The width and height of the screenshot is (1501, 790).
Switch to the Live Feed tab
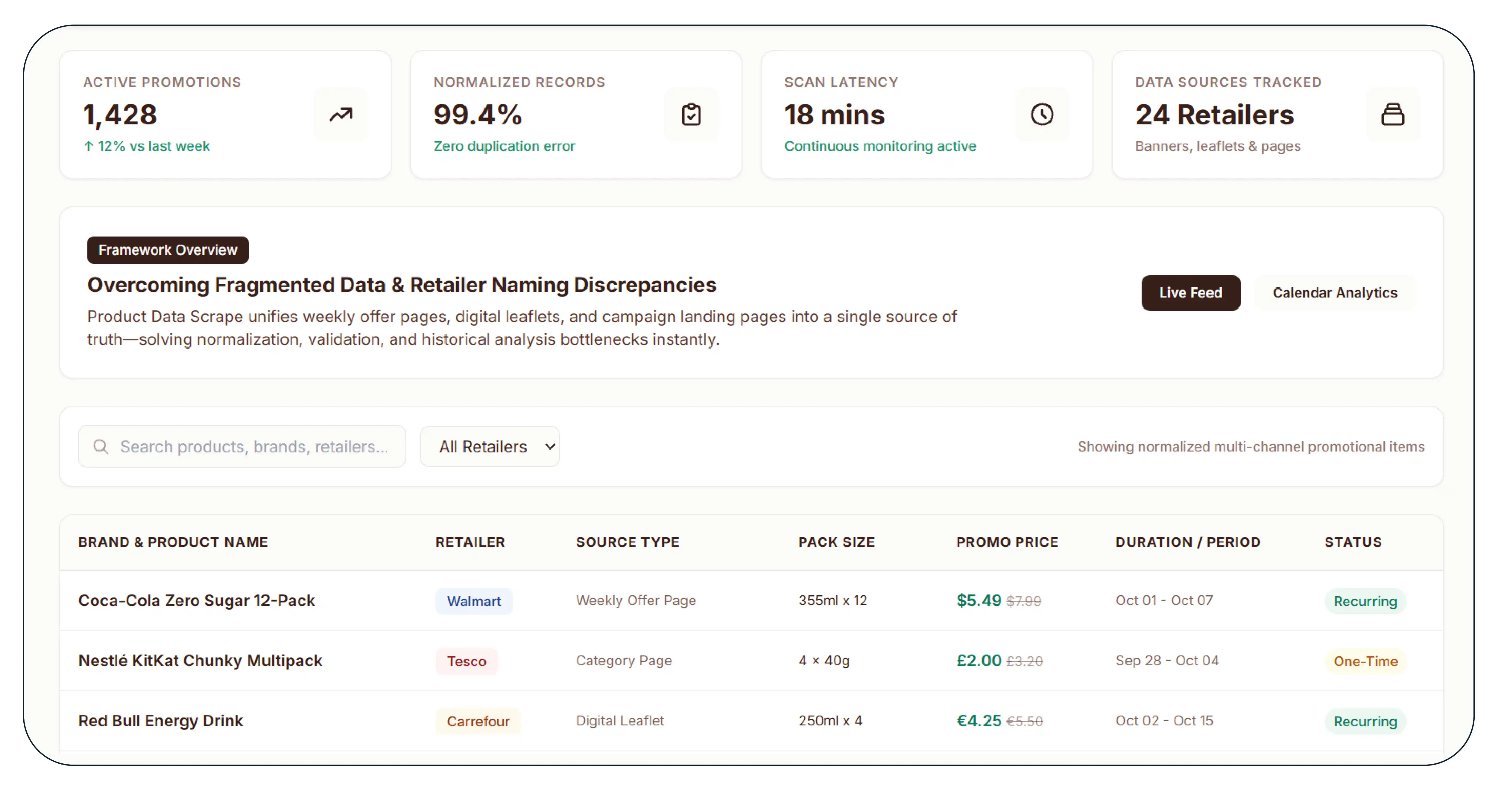1190,293
